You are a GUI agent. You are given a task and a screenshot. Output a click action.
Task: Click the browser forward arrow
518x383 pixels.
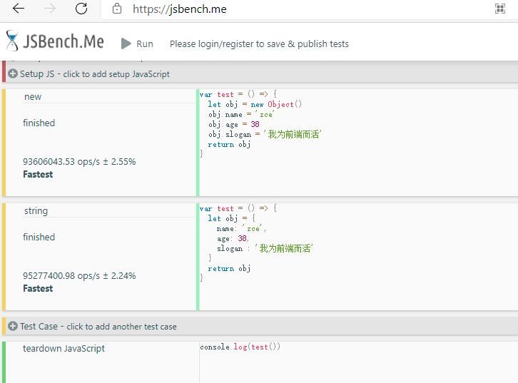49,9
